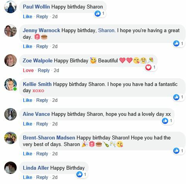This screenshot has height=184, width=186.
Task: Open Kellie Smith's profile picture with green dot
Action: point(10,84)
